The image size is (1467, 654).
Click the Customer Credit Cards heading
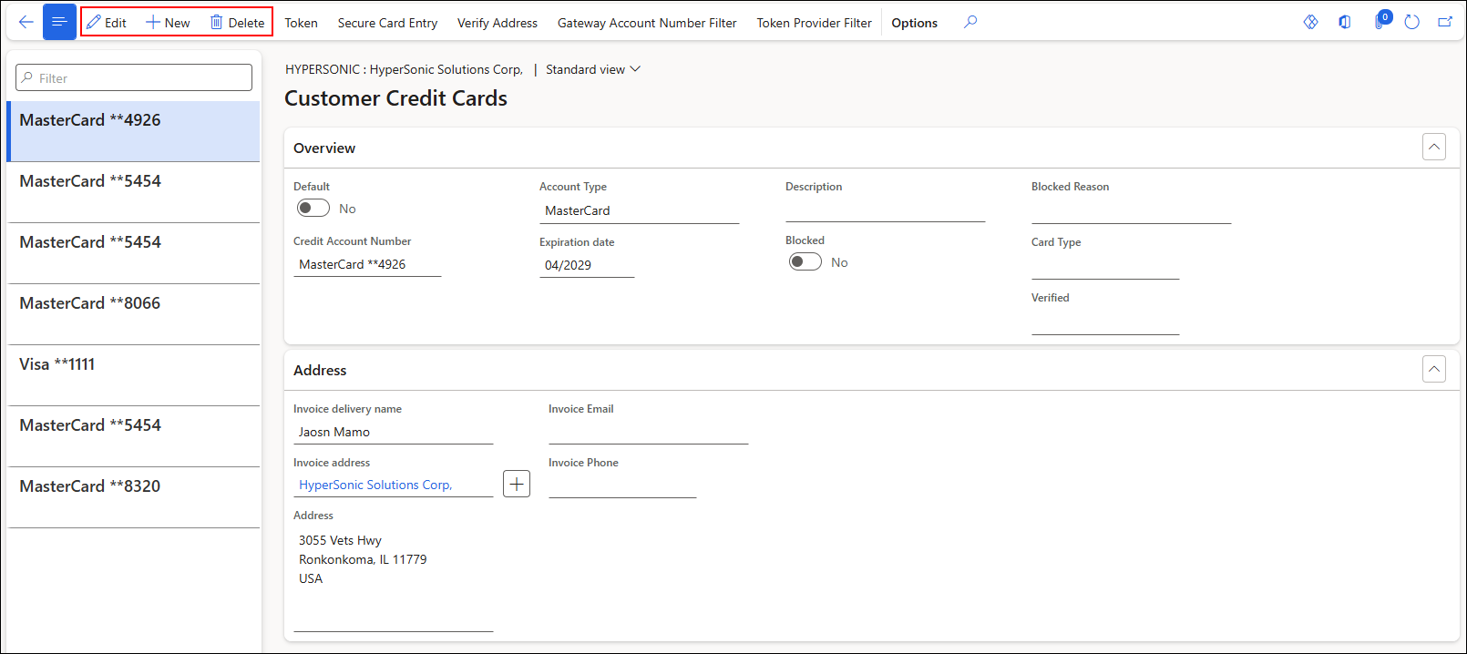pos(395,98)
